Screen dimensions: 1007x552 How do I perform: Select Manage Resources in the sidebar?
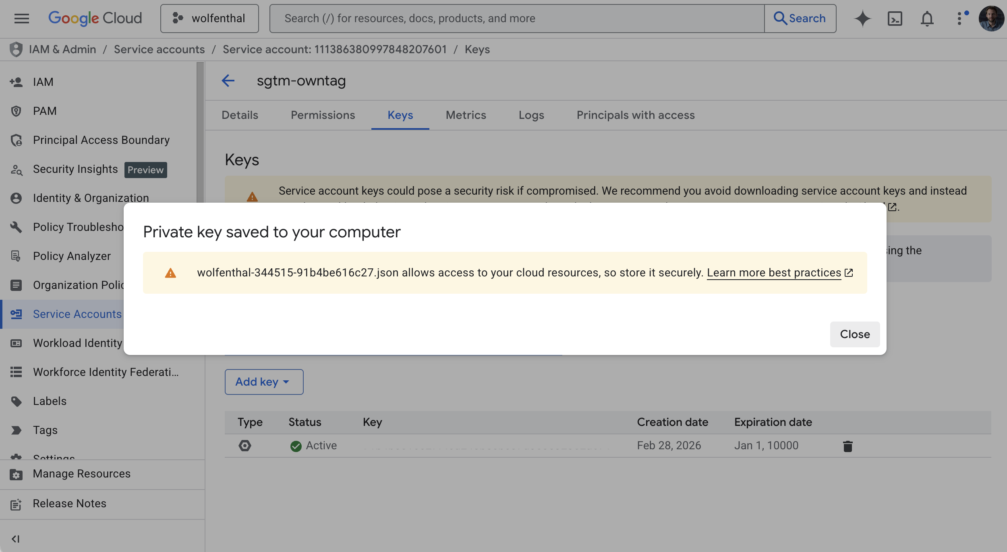pos(81,474)
